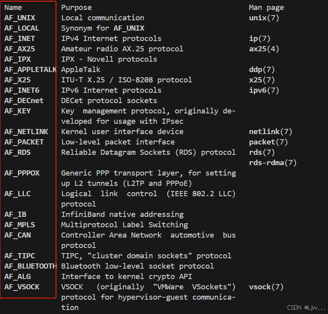Screen dimensions: 328x314
Task: Select the AF_BLUETOOTH name entry
Action: click(30, 266)
